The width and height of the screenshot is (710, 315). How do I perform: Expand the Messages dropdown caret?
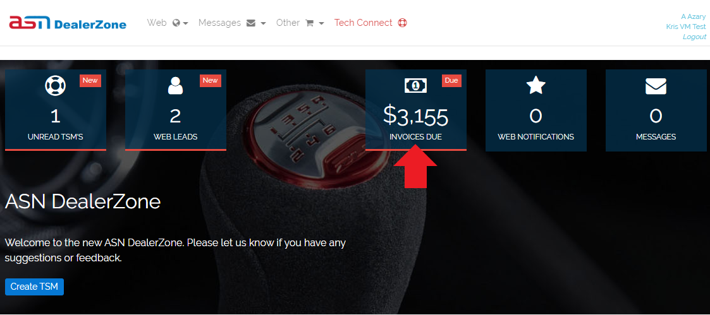264,23
